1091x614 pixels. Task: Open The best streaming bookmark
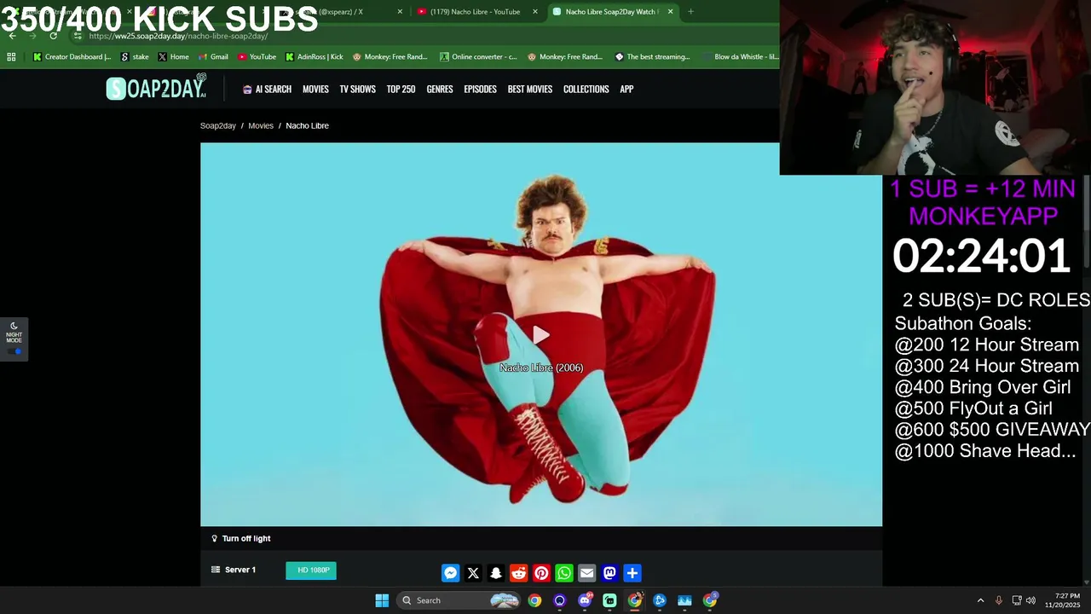coord(652,57)
